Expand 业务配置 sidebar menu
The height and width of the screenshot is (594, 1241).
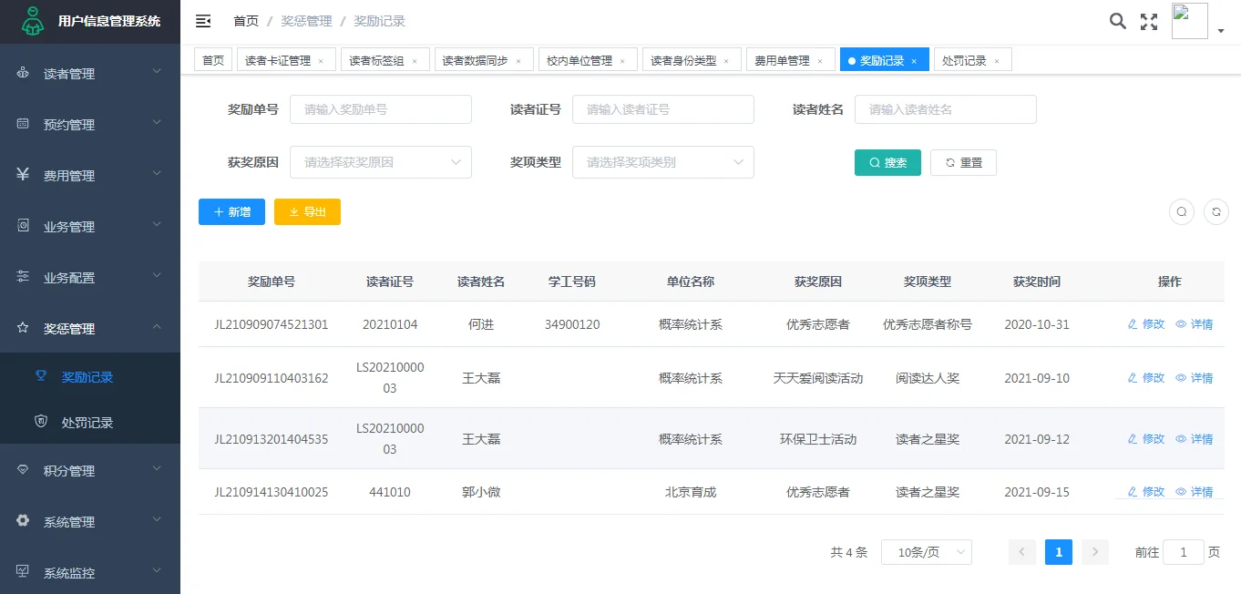[x=90, y=278]
